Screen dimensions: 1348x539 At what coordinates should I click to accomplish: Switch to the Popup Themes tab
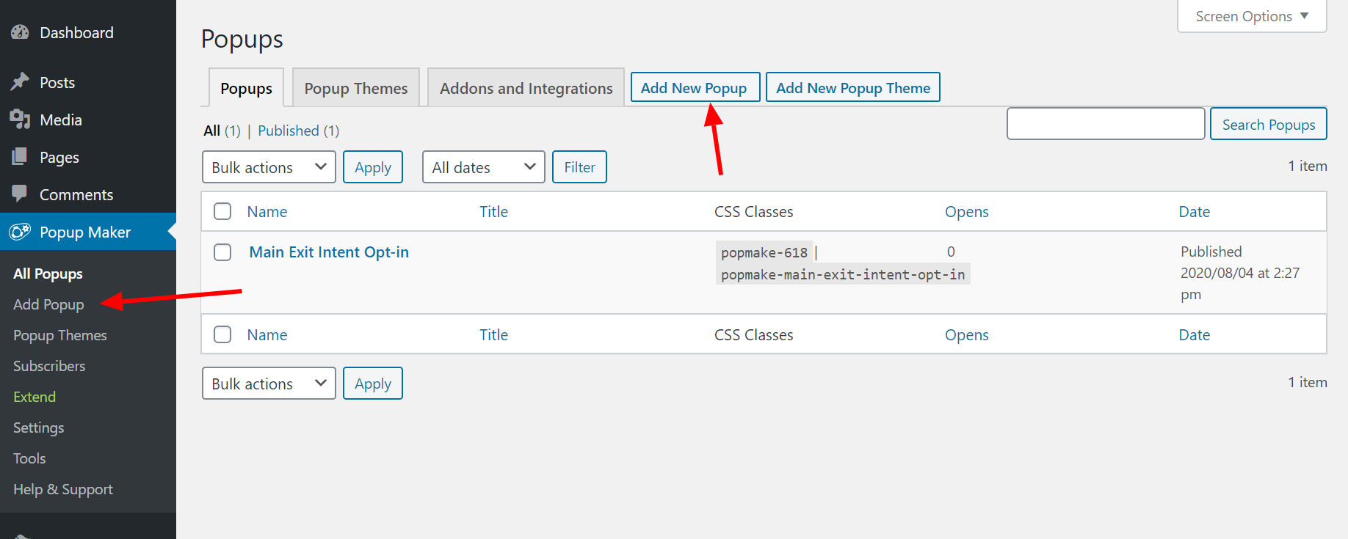(355, 87)
